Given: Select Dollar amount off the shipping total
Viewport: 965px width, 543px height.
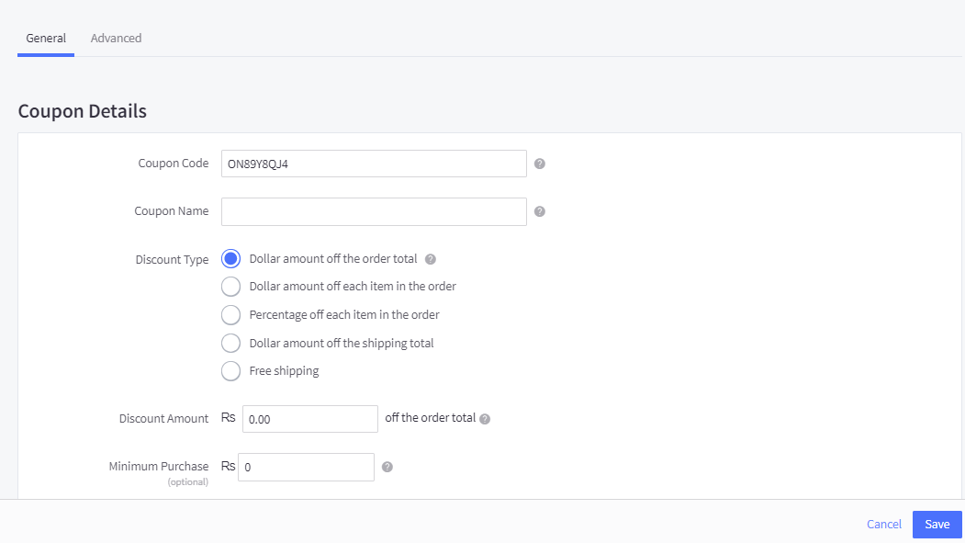Looking at the screenshot, I should tap(231, 344).
